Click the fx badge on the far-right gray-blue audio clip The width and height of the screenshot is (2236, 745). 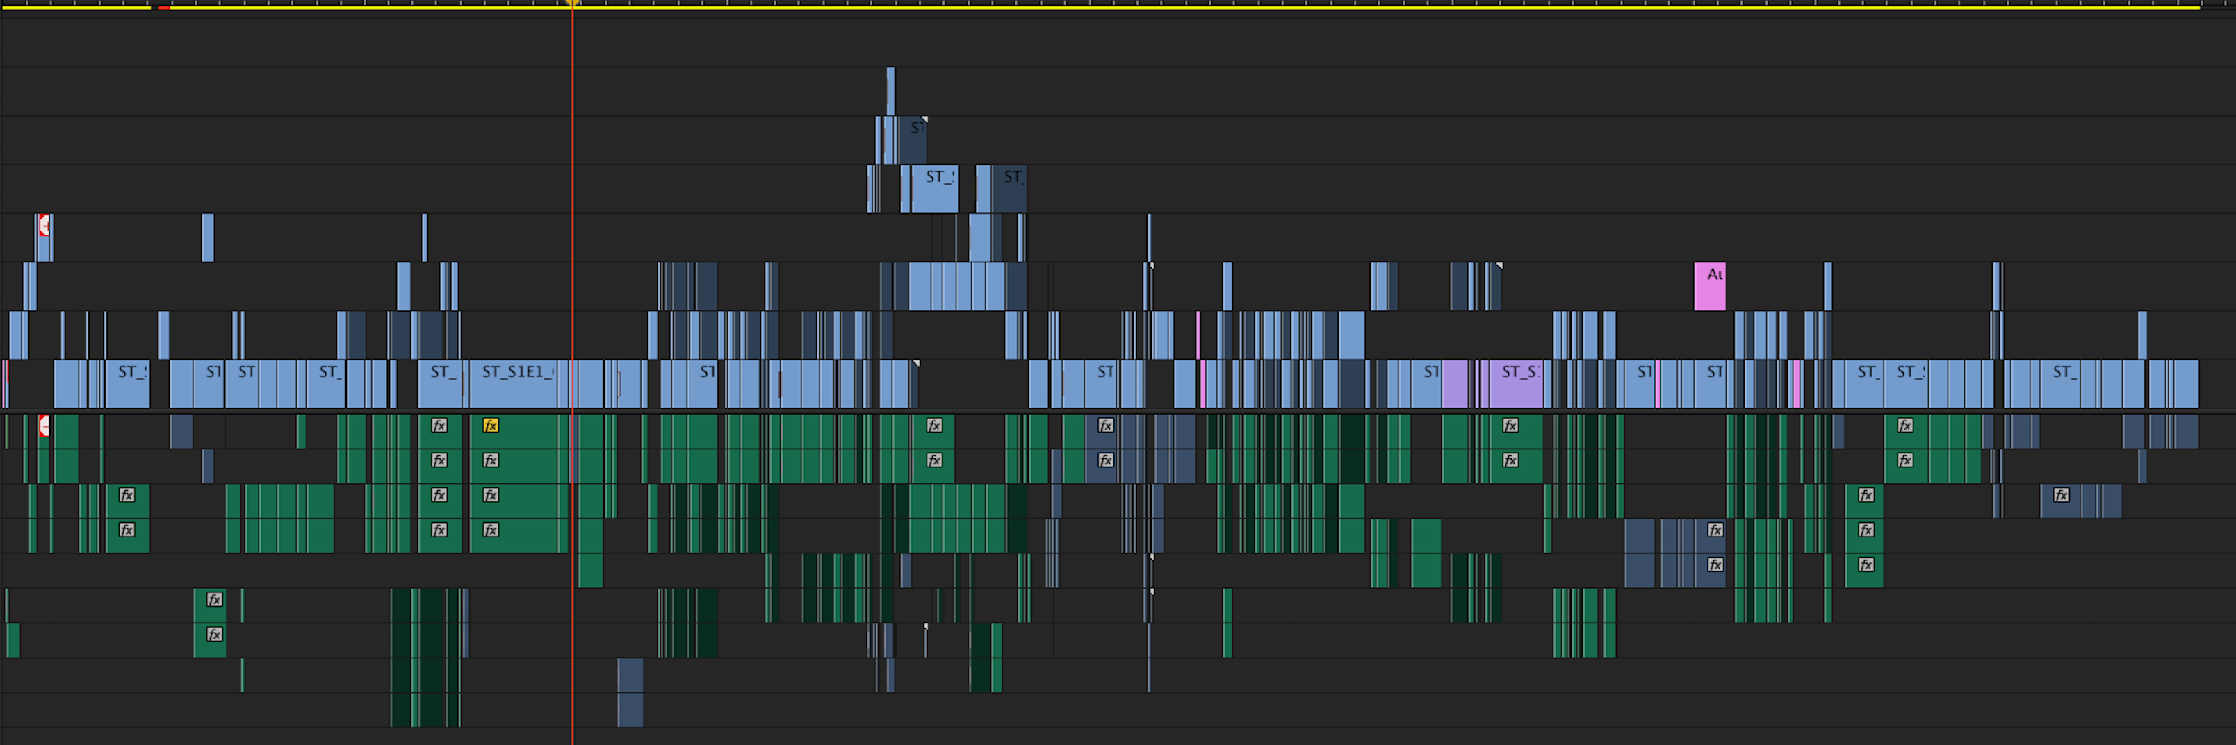pyautogui.click(x=2061, y=495)
